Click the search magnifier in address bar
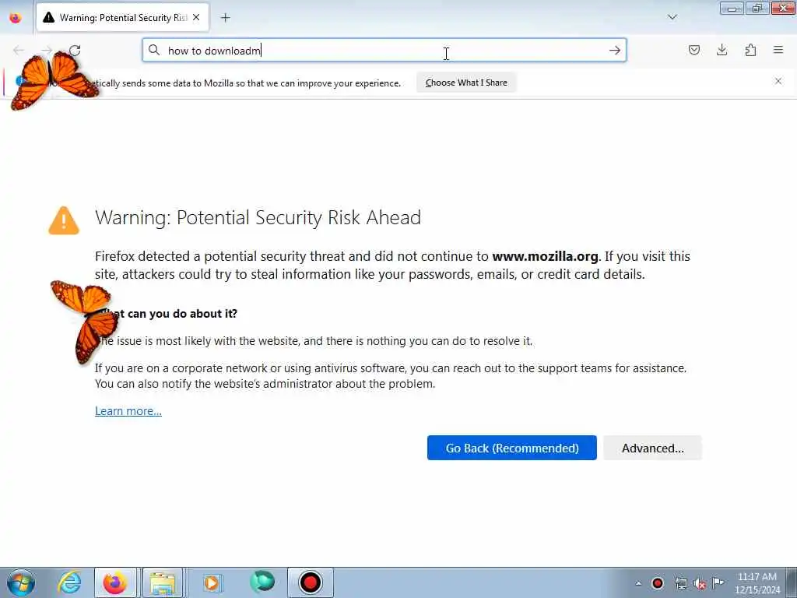797x598 pixels. pyautogui.click(x=154, y=50)
